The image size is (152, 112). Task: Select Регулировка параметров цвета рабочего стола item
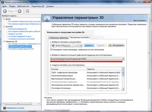tap(24, 31)
